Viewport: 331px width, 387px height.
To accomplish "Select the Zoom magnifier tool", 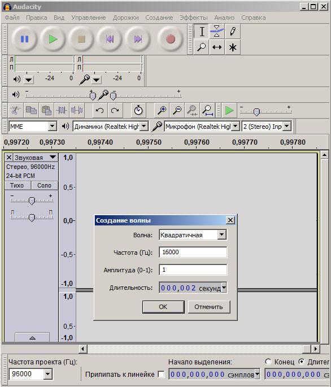I will pos(202,47).
